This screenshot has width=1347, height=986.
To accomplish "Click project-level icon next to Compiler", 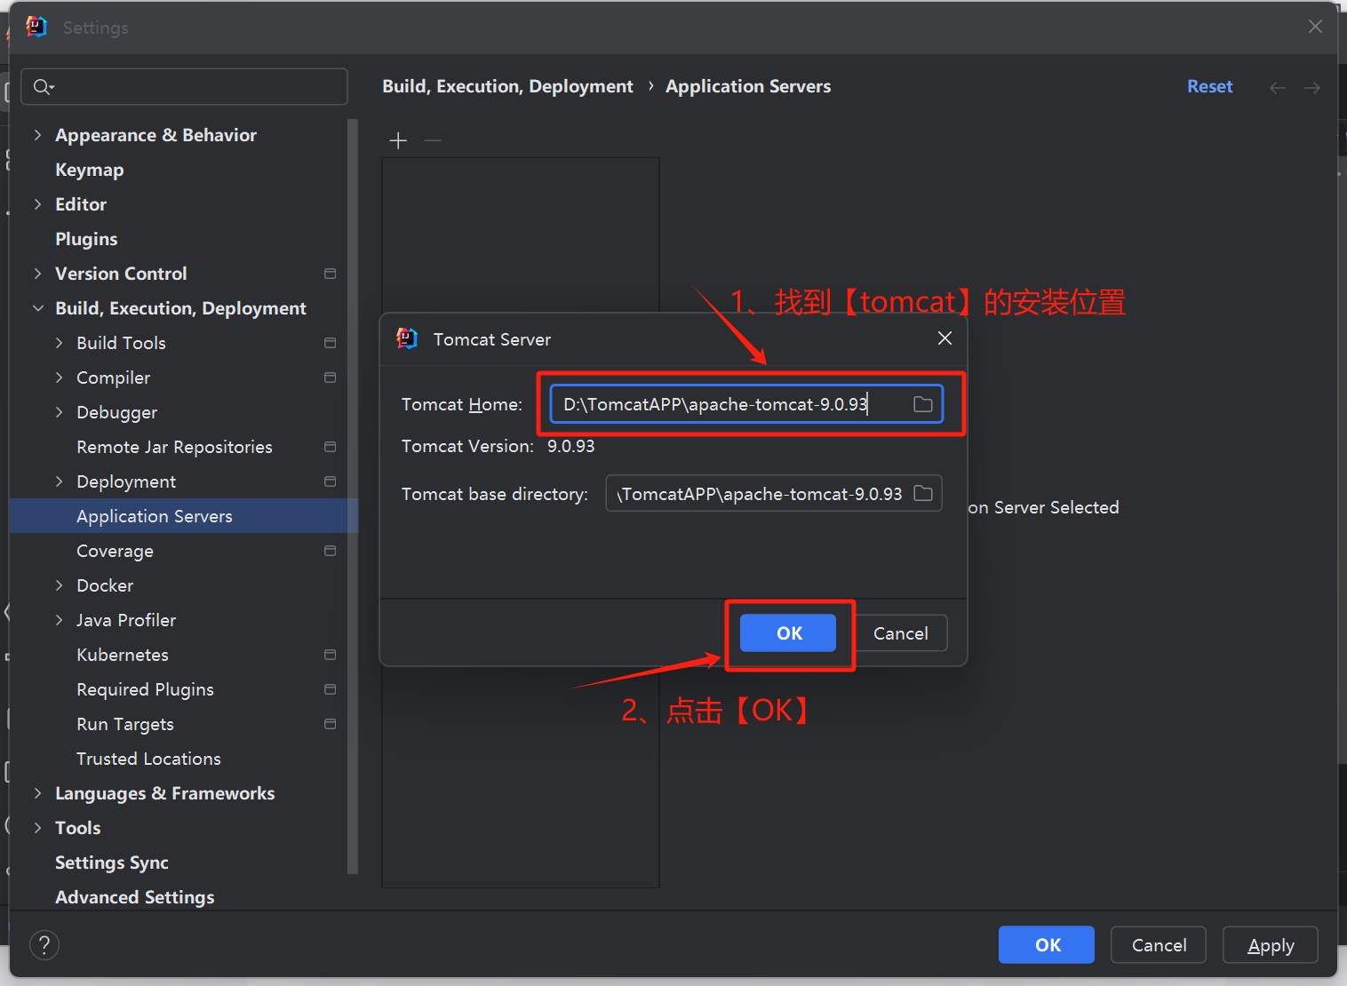I will [x=331, y=378].
